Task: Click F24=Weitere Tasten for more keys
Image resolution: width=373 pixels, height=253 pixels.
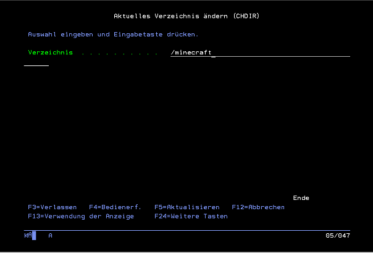Action: [x=191, y=217]
